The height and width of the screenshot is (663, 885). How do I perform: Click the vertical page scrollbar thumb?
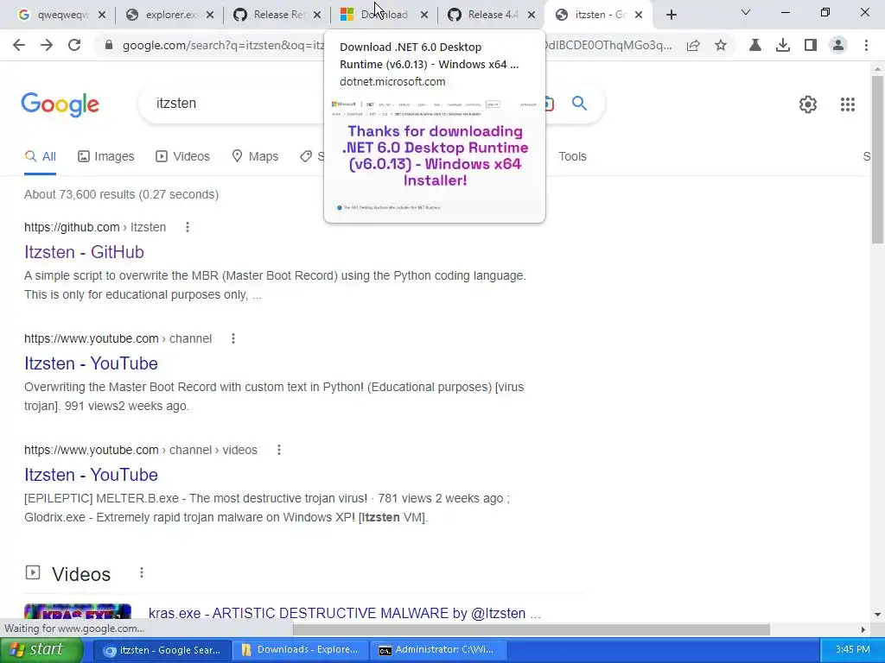pos(877,160)
